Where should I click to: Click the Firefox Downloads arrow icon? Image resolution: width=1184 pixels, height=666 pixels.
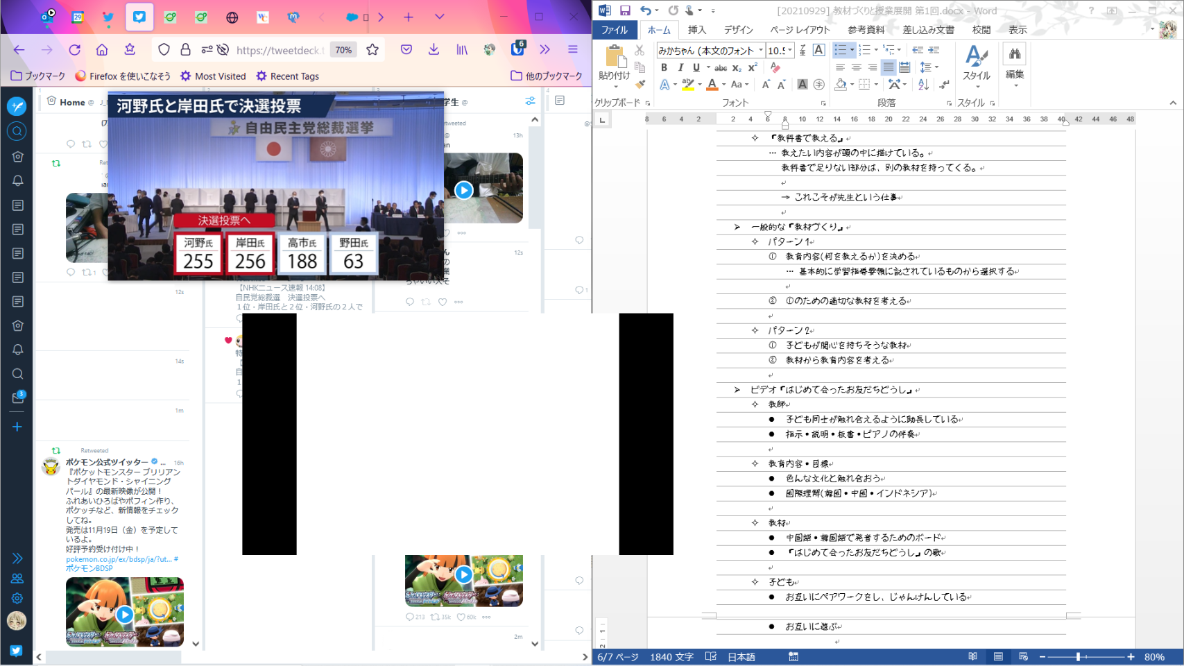434,49
